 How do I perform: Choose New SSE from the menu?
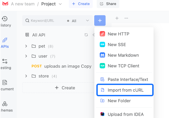[x=124, y=45]
